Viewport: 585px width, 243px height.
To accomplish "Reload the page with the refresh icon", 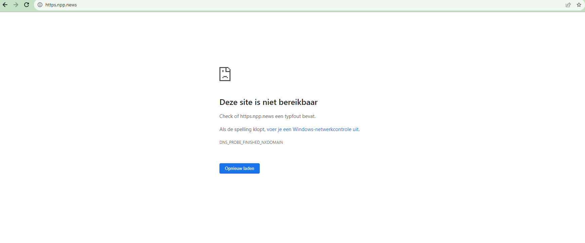I will (27, 5).
